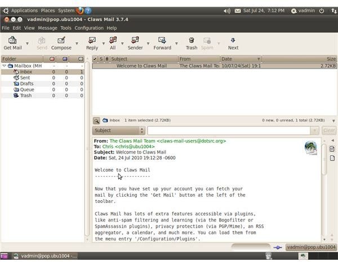Select the Sent folder
Image resolution: width=338 pixels, height=262 pixels.
click(42, 78)
